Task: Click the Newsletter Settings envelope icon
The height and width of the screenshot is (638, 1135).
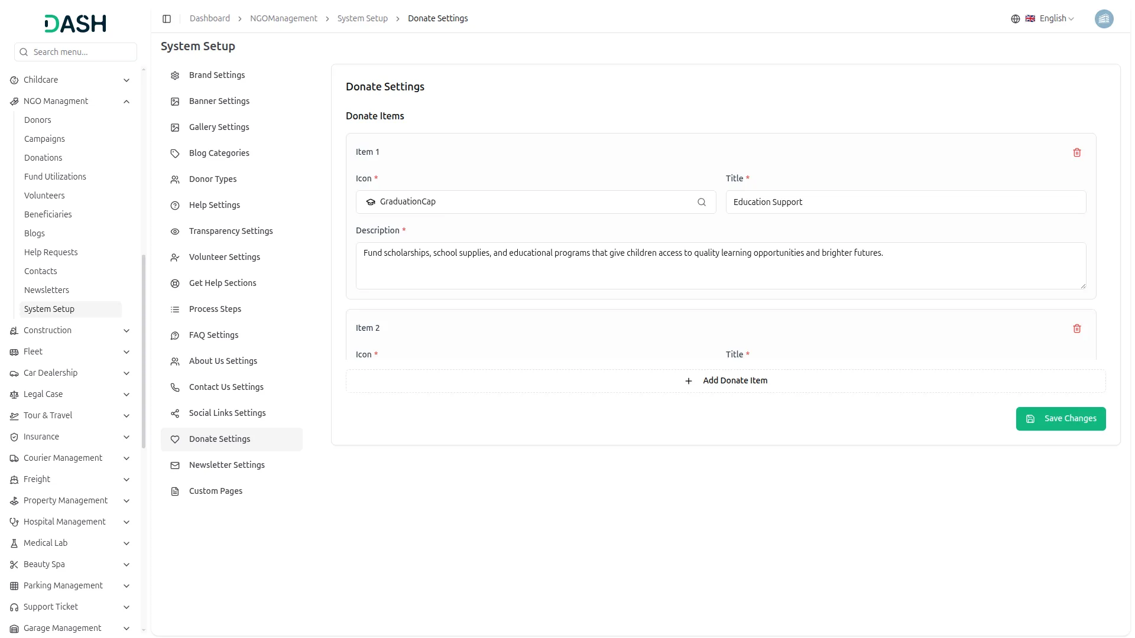Action: point(175,466)
